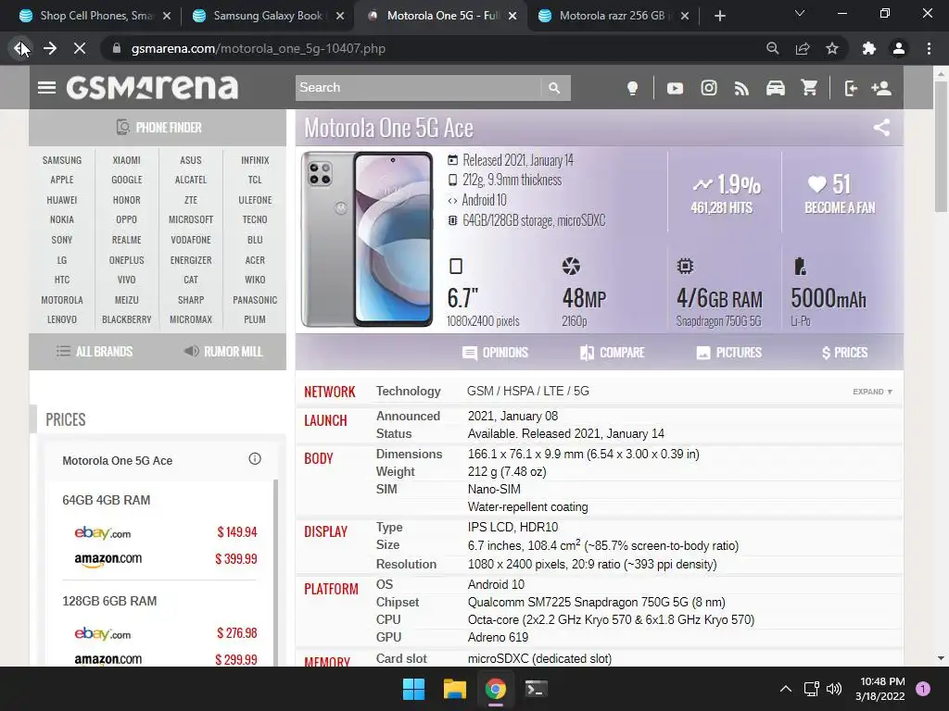Open GSMArena Instagram icon
Viewport: 949px width, 711px height.
709,88
